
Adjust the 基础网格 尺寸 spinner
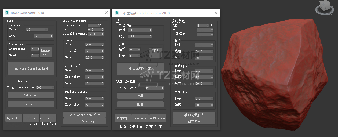tap(151, 36)
